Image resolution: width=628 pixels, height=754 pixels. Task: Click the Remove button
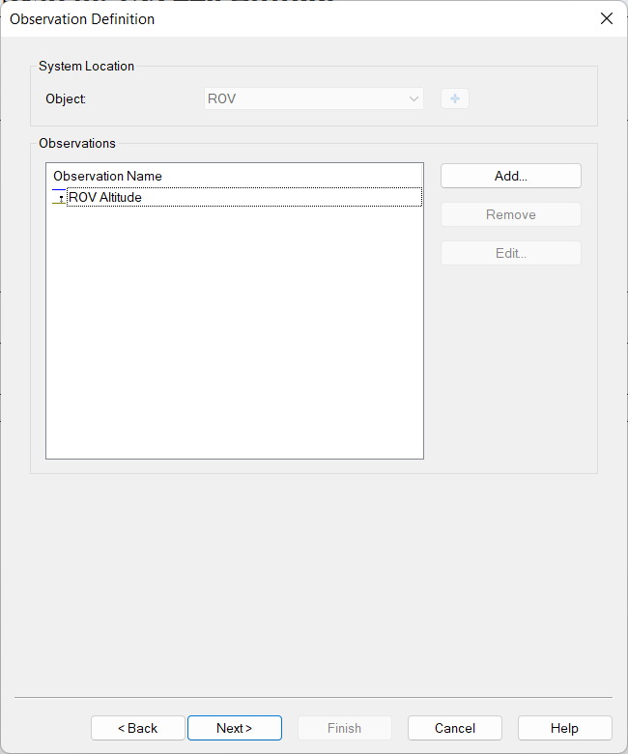pos(510,214)
